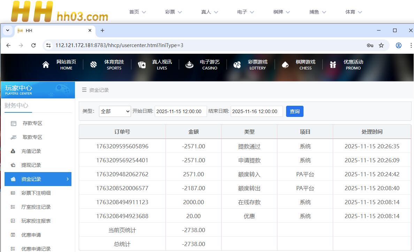
Task: Click the 开始日期 date input field
Action: [181, 111]
